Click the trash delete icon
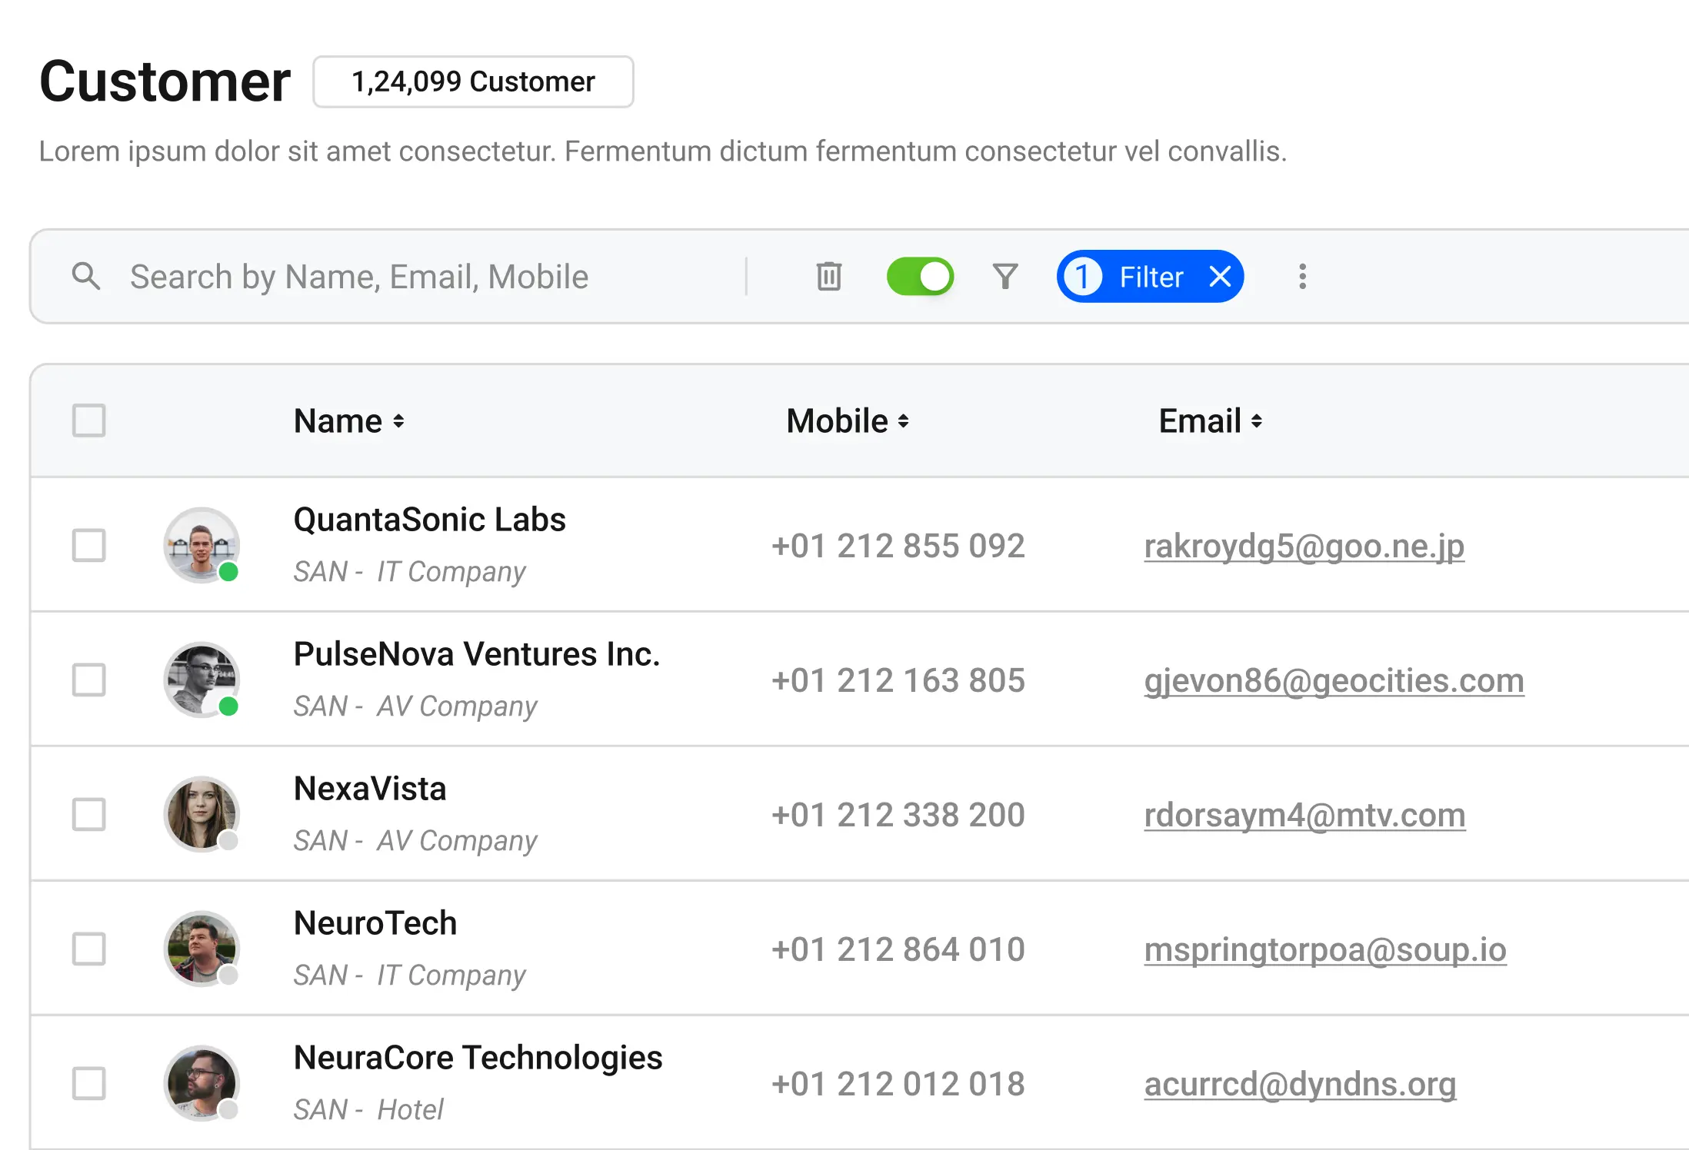Image resolution: width=1689 pixels, height=1150 pixels. [828, 276]
